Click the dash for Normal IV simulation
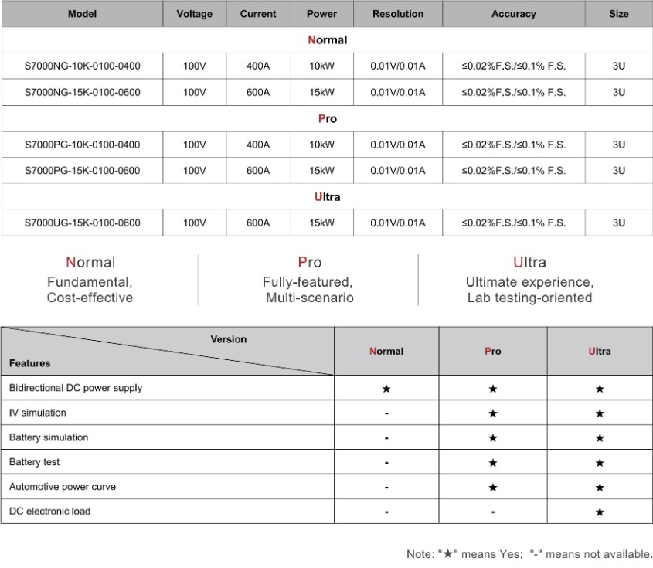This screenshot has width=653, height=568. pyautogui.click(x=386, y=413)
